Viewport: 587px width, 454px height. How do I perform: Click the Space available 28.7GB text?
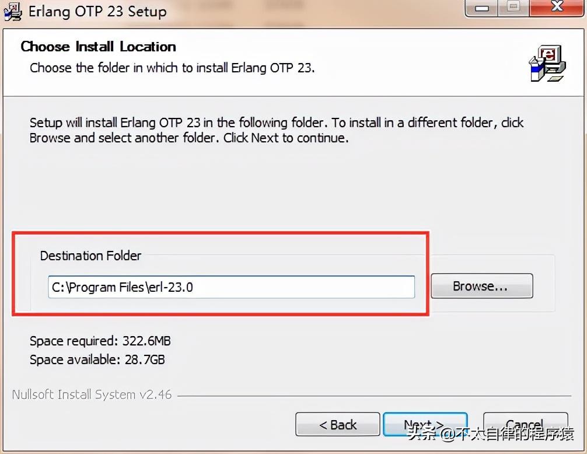[x=97, y=359]
